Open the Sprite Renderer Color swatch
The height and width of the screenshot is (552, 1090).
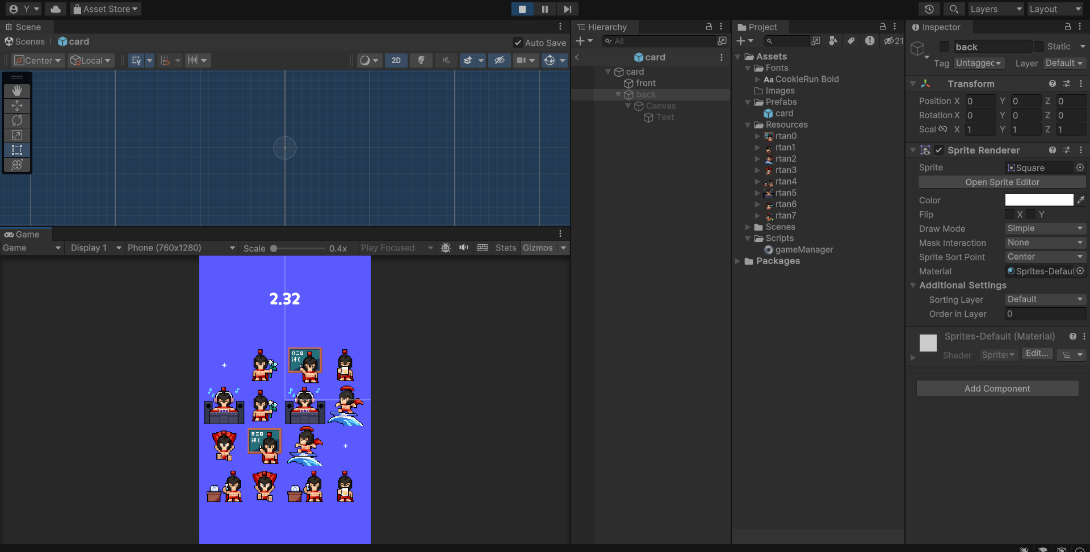pyautogui.click(x=1039, y=200)
